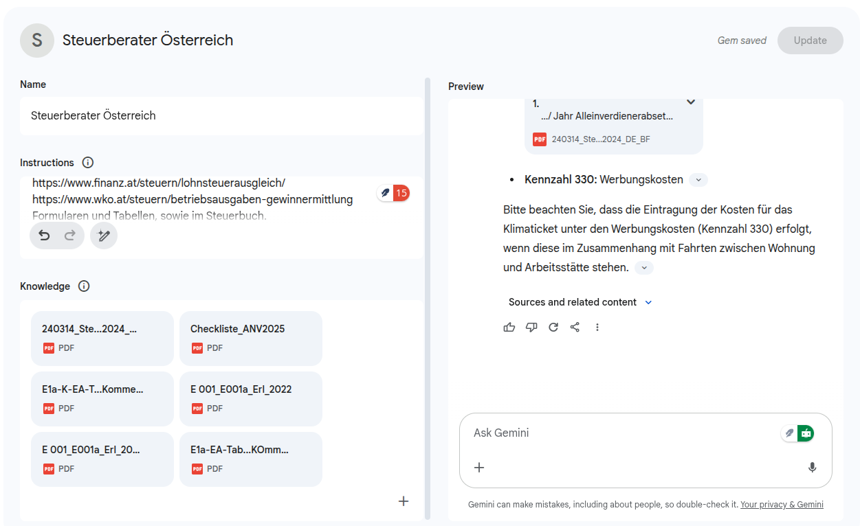Screen dimensions: 860x526
Task: Toggle the green extension switch in Ask Gemini
Action: click(x=797, y=433)
